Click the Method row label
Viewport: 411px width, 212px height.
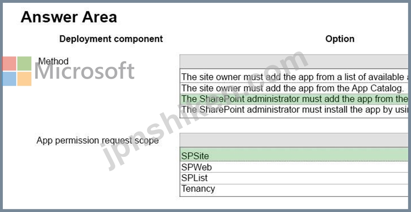pyautogui.click(x=54, y=61)
